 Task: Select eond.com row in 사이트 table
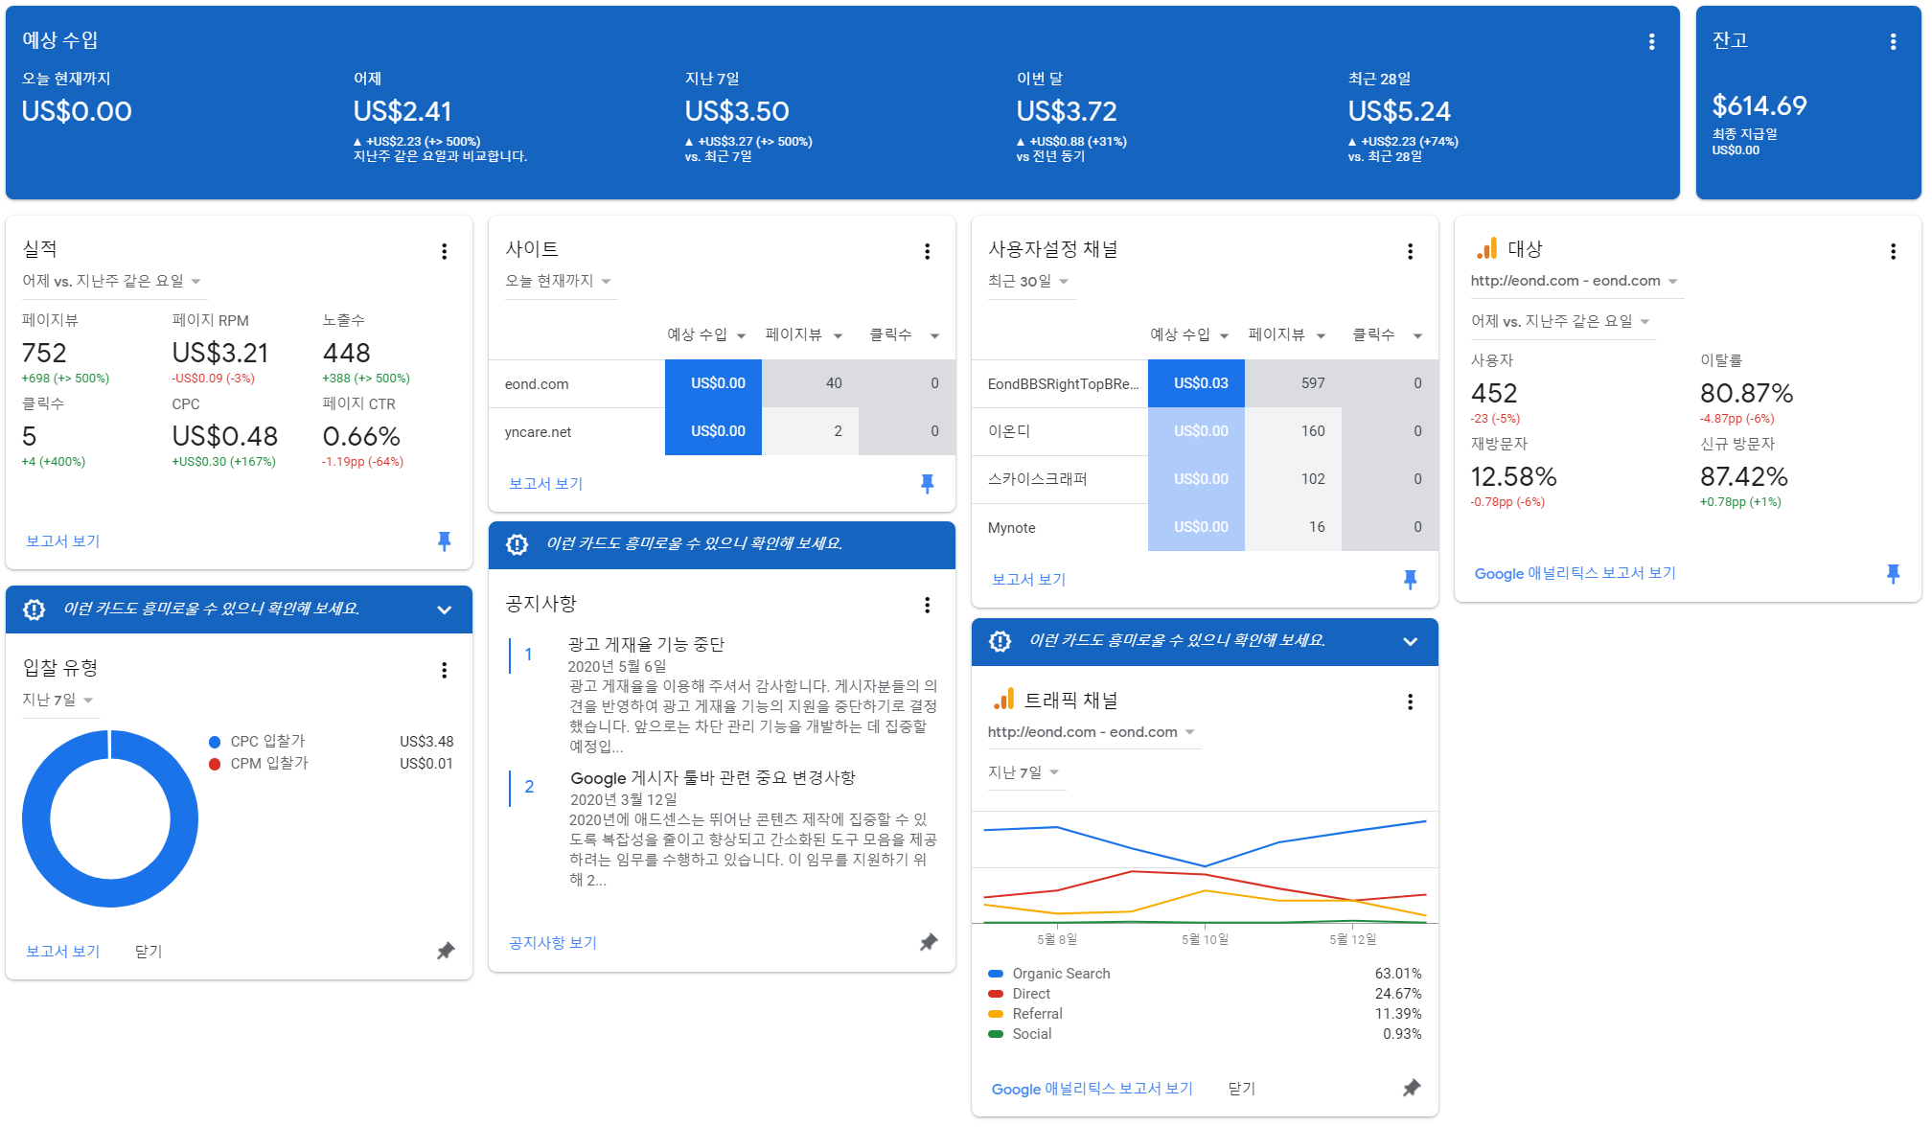[722, 383]
